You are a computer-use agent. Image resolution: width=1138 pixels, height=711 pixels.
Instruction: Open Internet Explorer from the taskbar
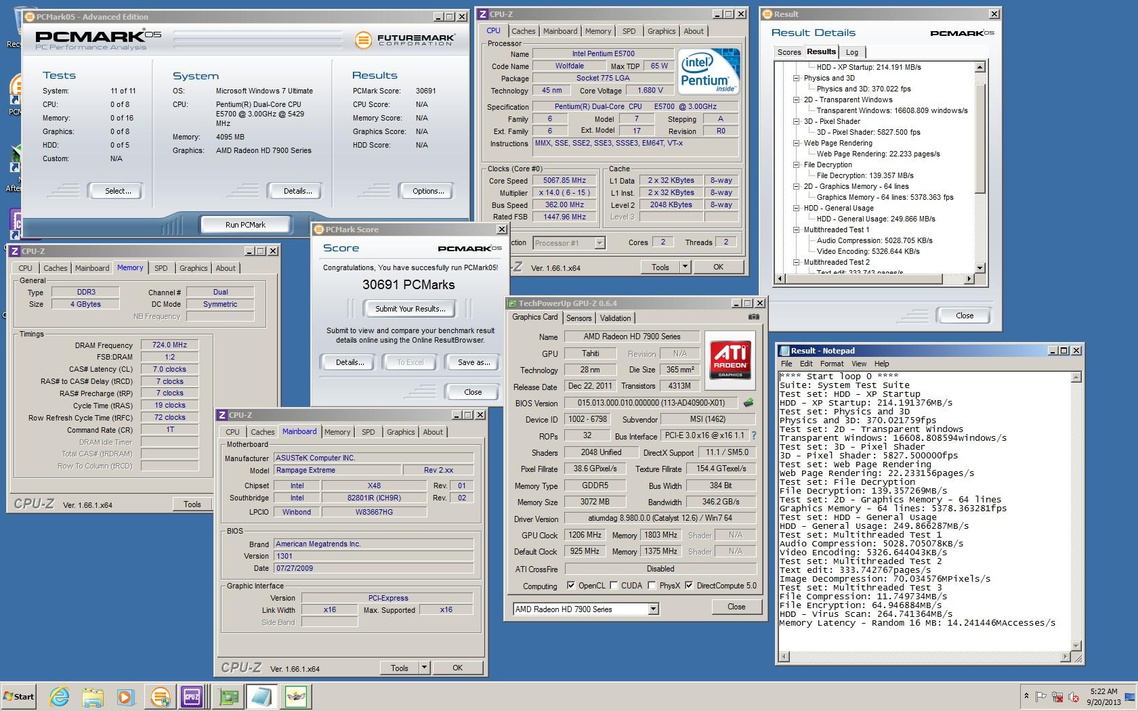click(x=60, y=696)
